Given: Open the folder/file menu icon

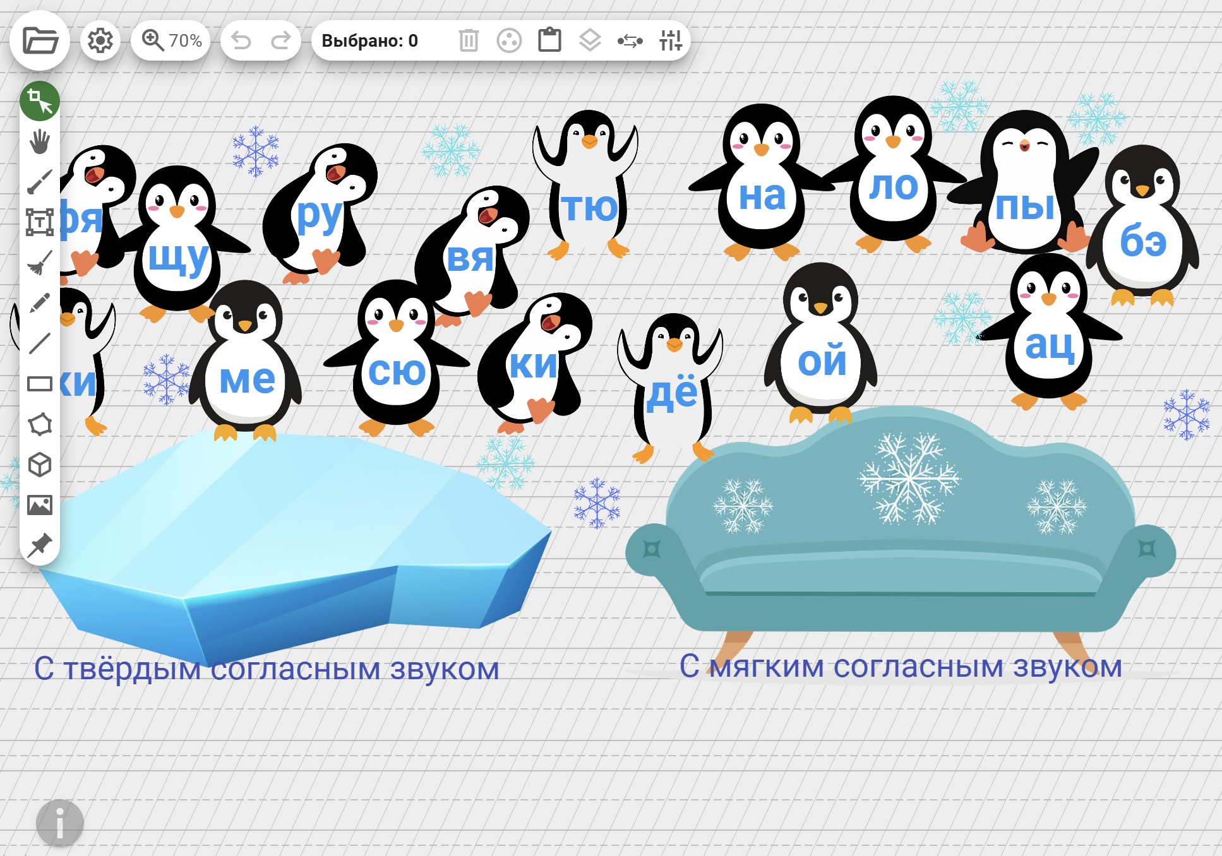Looking at the screenshot, I should [40, 41].
